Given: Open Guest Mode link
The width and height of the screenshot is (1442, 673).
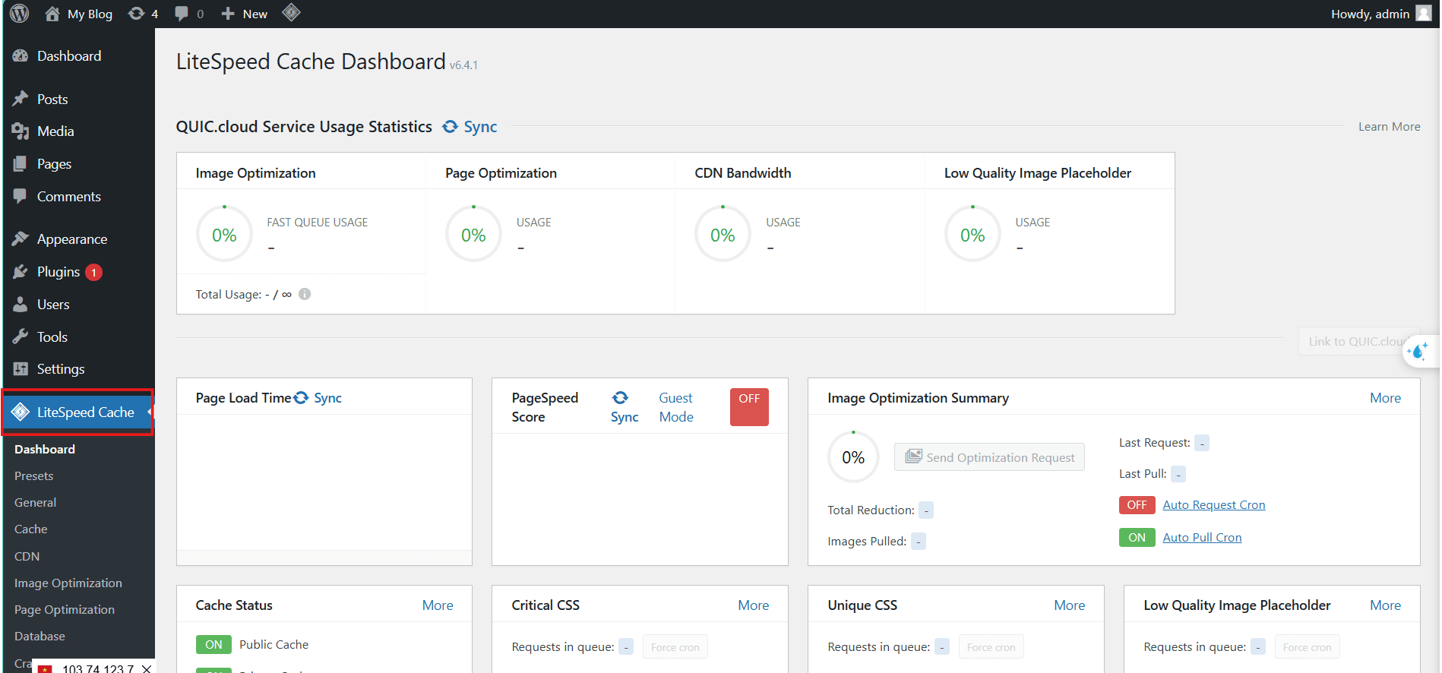Looking at the screenshot, I should (676, 407).
